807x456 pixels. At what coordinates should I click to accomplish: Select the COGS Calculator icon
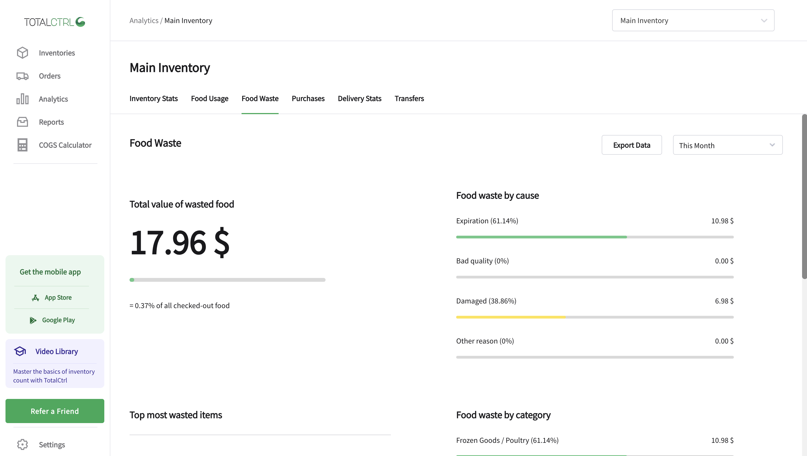point(22,145)
